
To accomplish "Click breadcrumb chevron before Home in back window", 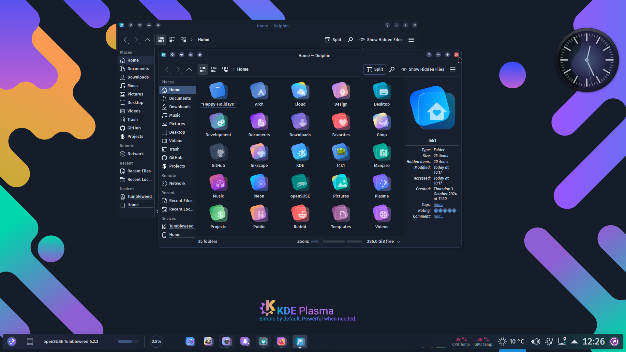I will point(192,40).
